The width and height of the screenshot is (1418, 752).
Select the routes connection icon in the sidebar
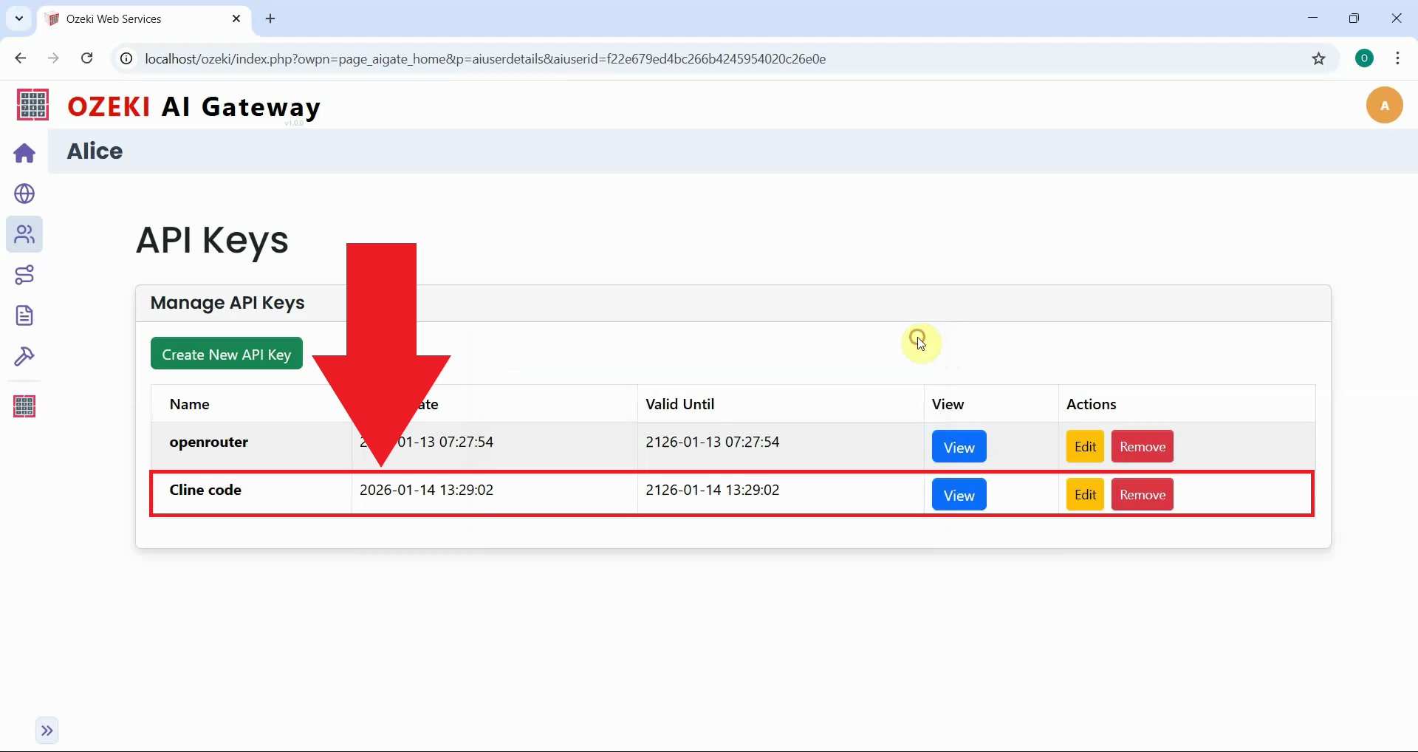point(24,275)
